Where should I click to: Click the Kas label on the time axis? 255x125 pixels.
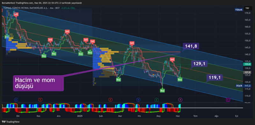[38, 116]
